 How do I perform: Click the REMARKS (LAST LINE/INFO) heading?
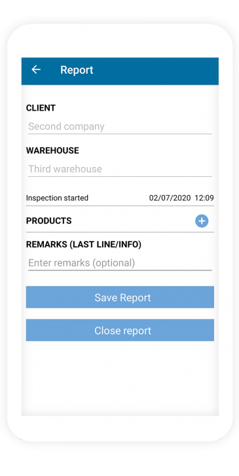click(x=84, y=245)
